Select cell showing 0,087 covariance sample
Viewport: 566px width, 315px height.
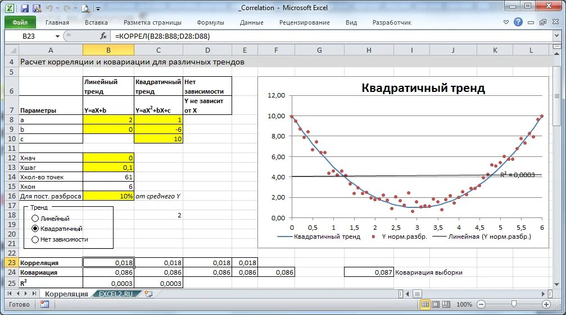(x=369, y=272)
